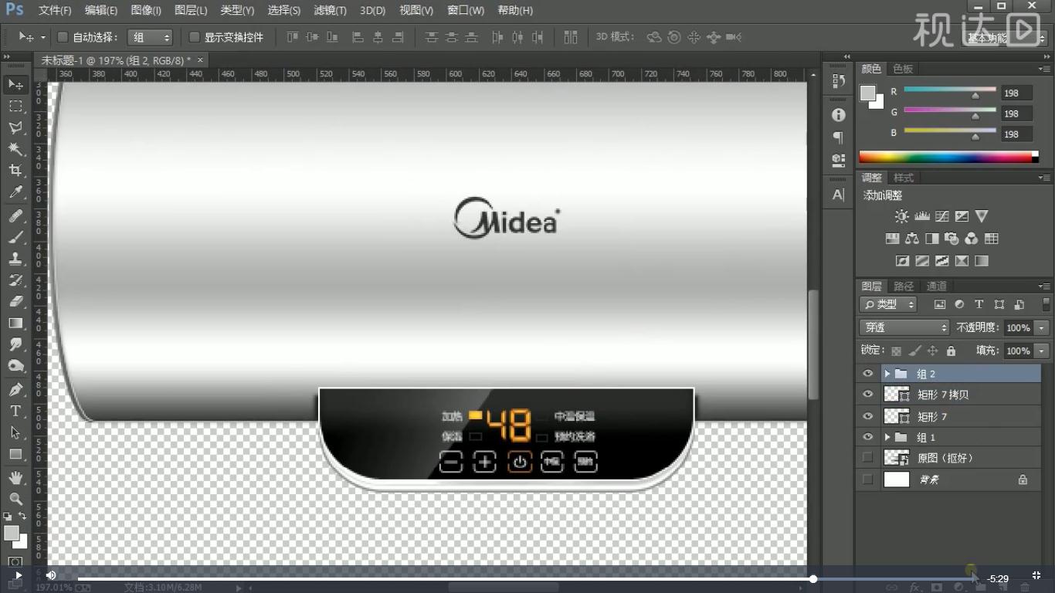
Task: Select the Move tool in toolbox
Action: coord(15,84)
